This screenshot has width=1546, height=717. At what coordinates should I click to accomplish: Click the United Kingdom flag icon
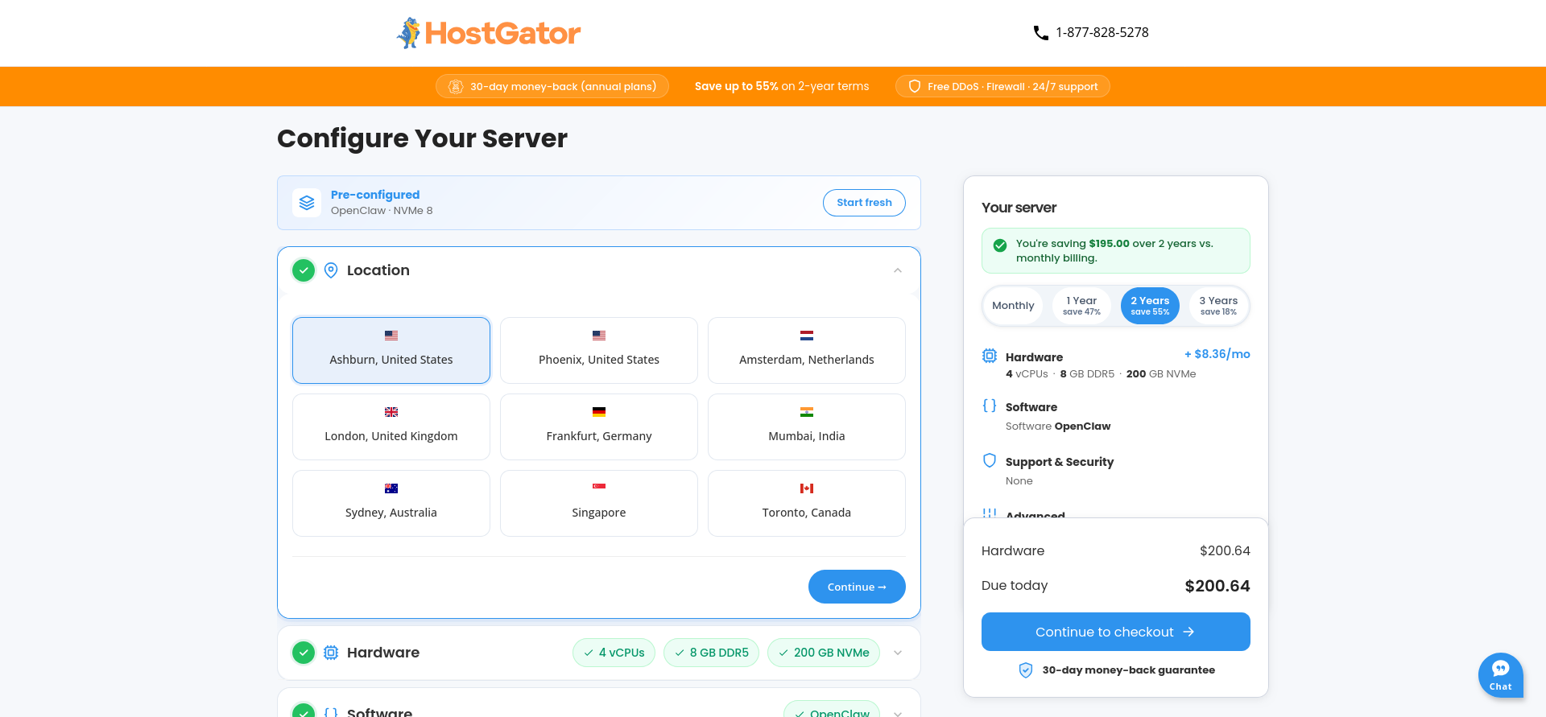tap(391, 412)
